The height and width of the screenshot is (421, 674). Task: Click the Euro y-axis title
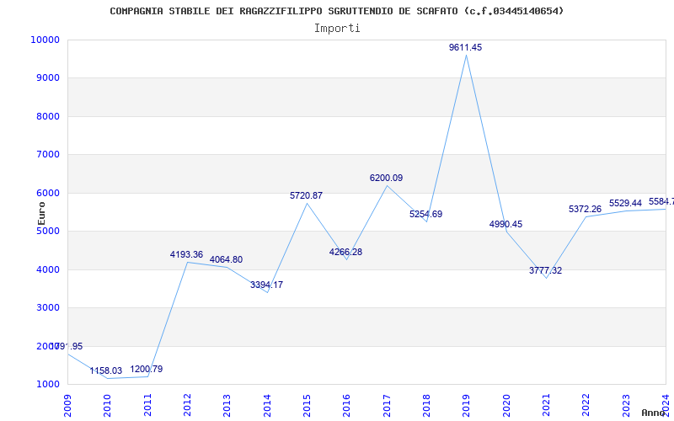pos(41,214)
